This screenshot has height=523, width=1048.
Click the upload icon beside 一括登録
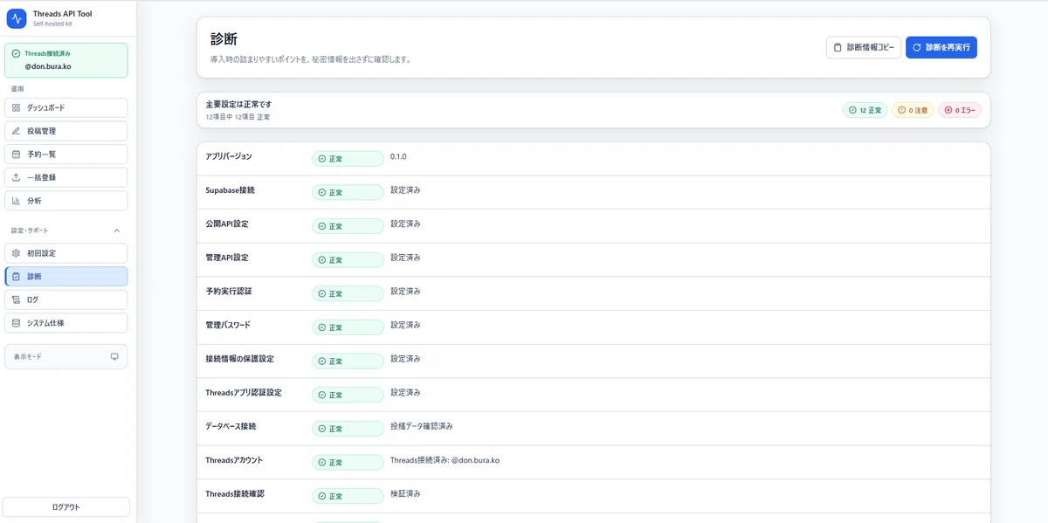click(16, 177)
